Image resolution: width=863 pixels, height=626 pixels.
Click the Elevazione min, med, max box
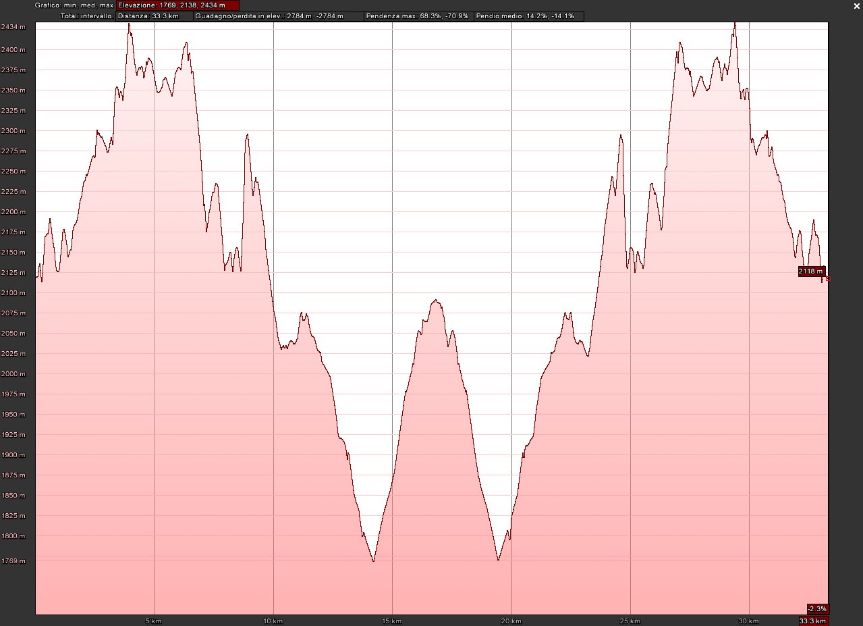coord(177,5)
